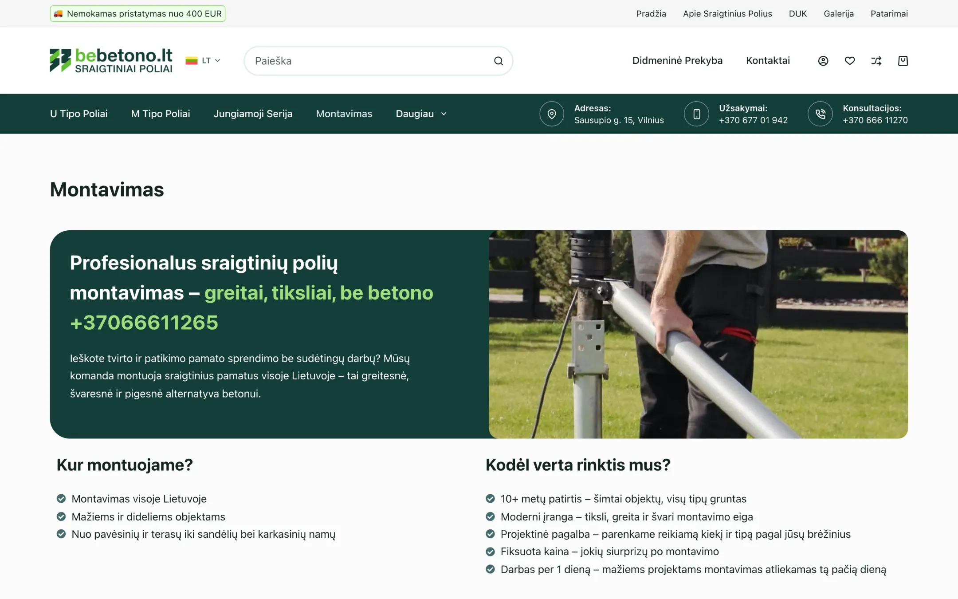
Task: Open M Tipo Poliai category
Action: click(x=161, y=114)
